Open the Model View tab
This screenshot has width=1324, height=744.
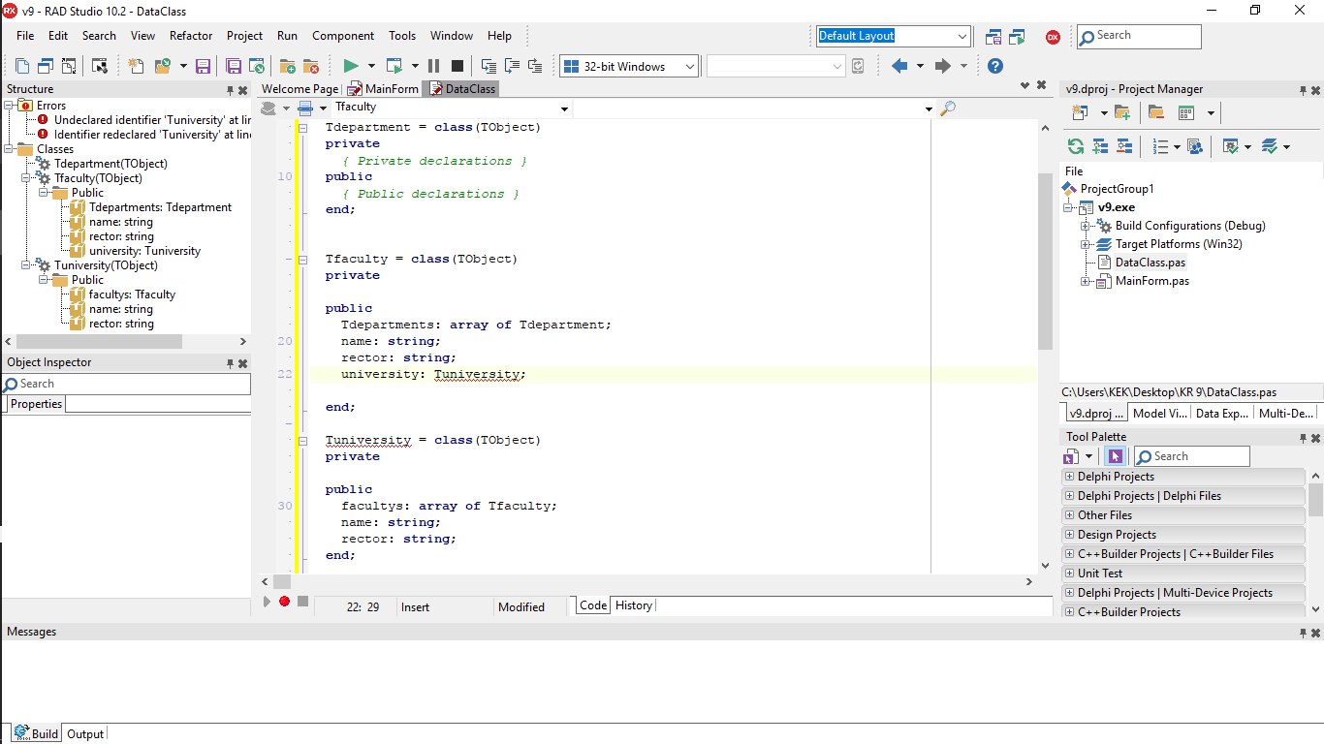(x=1159, y=413)
